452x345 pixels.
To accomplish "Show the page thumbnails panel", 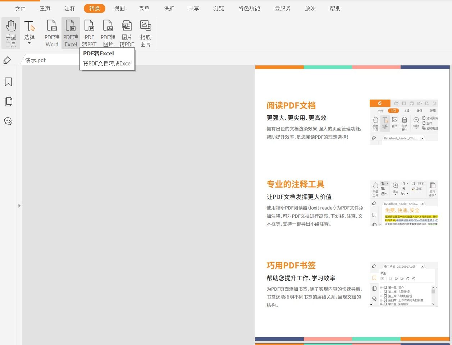I will point(8,101).
